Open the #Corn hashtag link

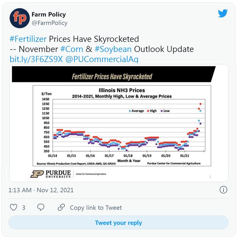point(72,49)
